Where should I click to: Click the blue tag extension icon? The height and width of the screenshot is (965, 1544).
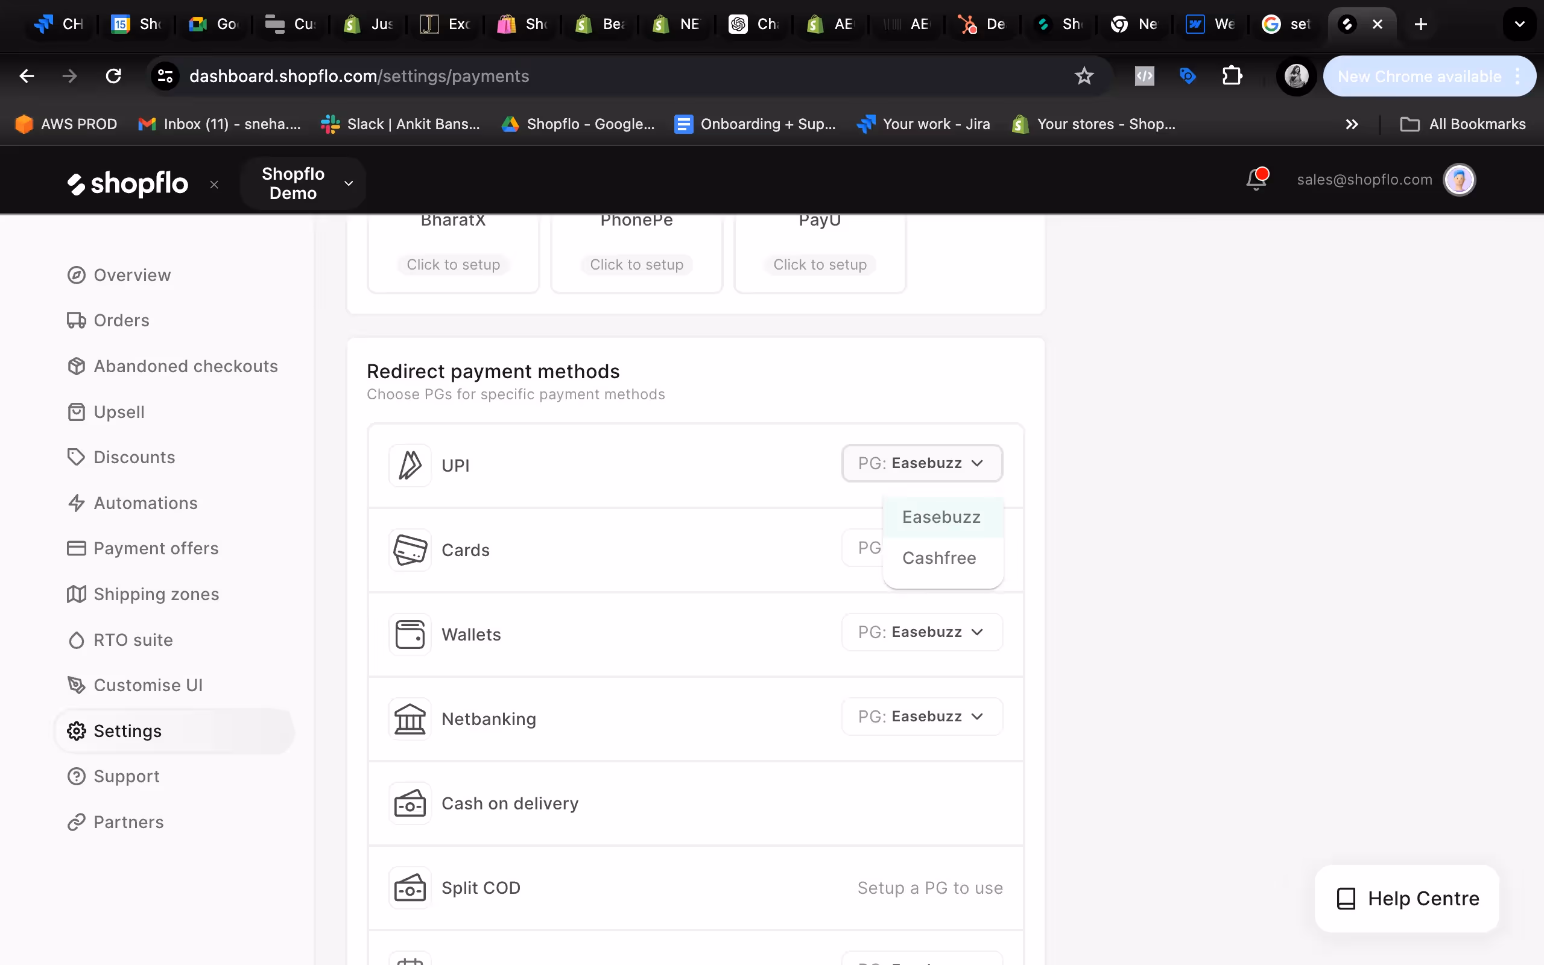point(1188,77)
